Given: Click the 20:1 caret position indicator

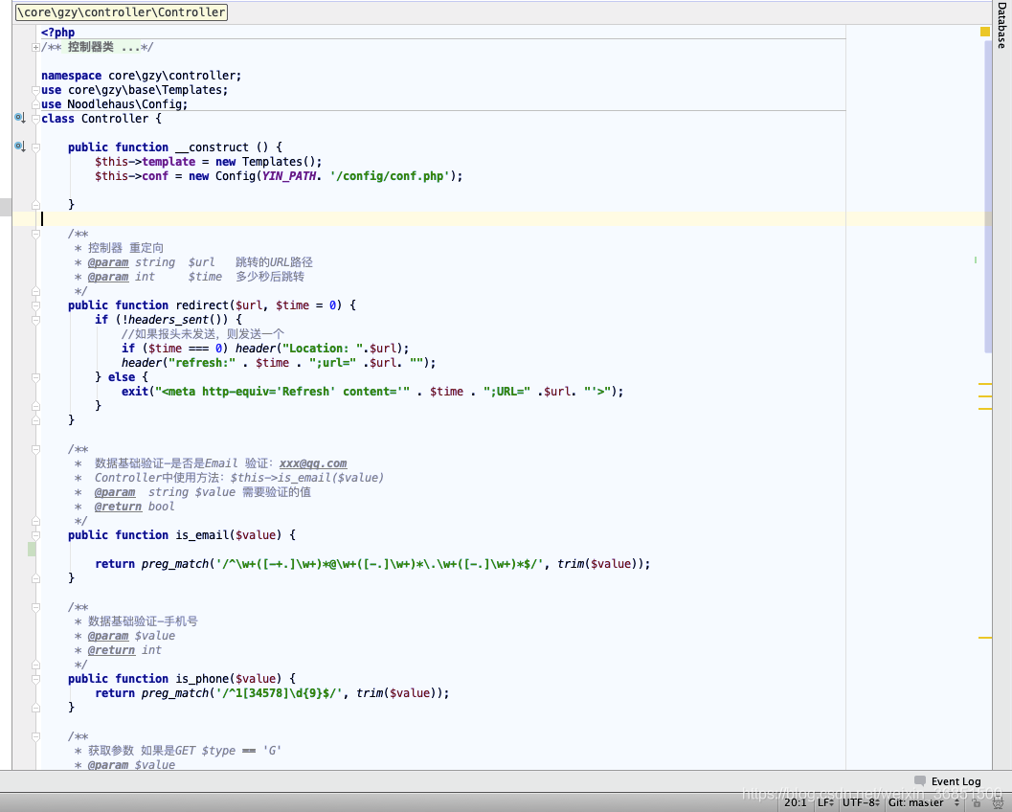Looking at the screenshot, I should [x=795, y=802].
